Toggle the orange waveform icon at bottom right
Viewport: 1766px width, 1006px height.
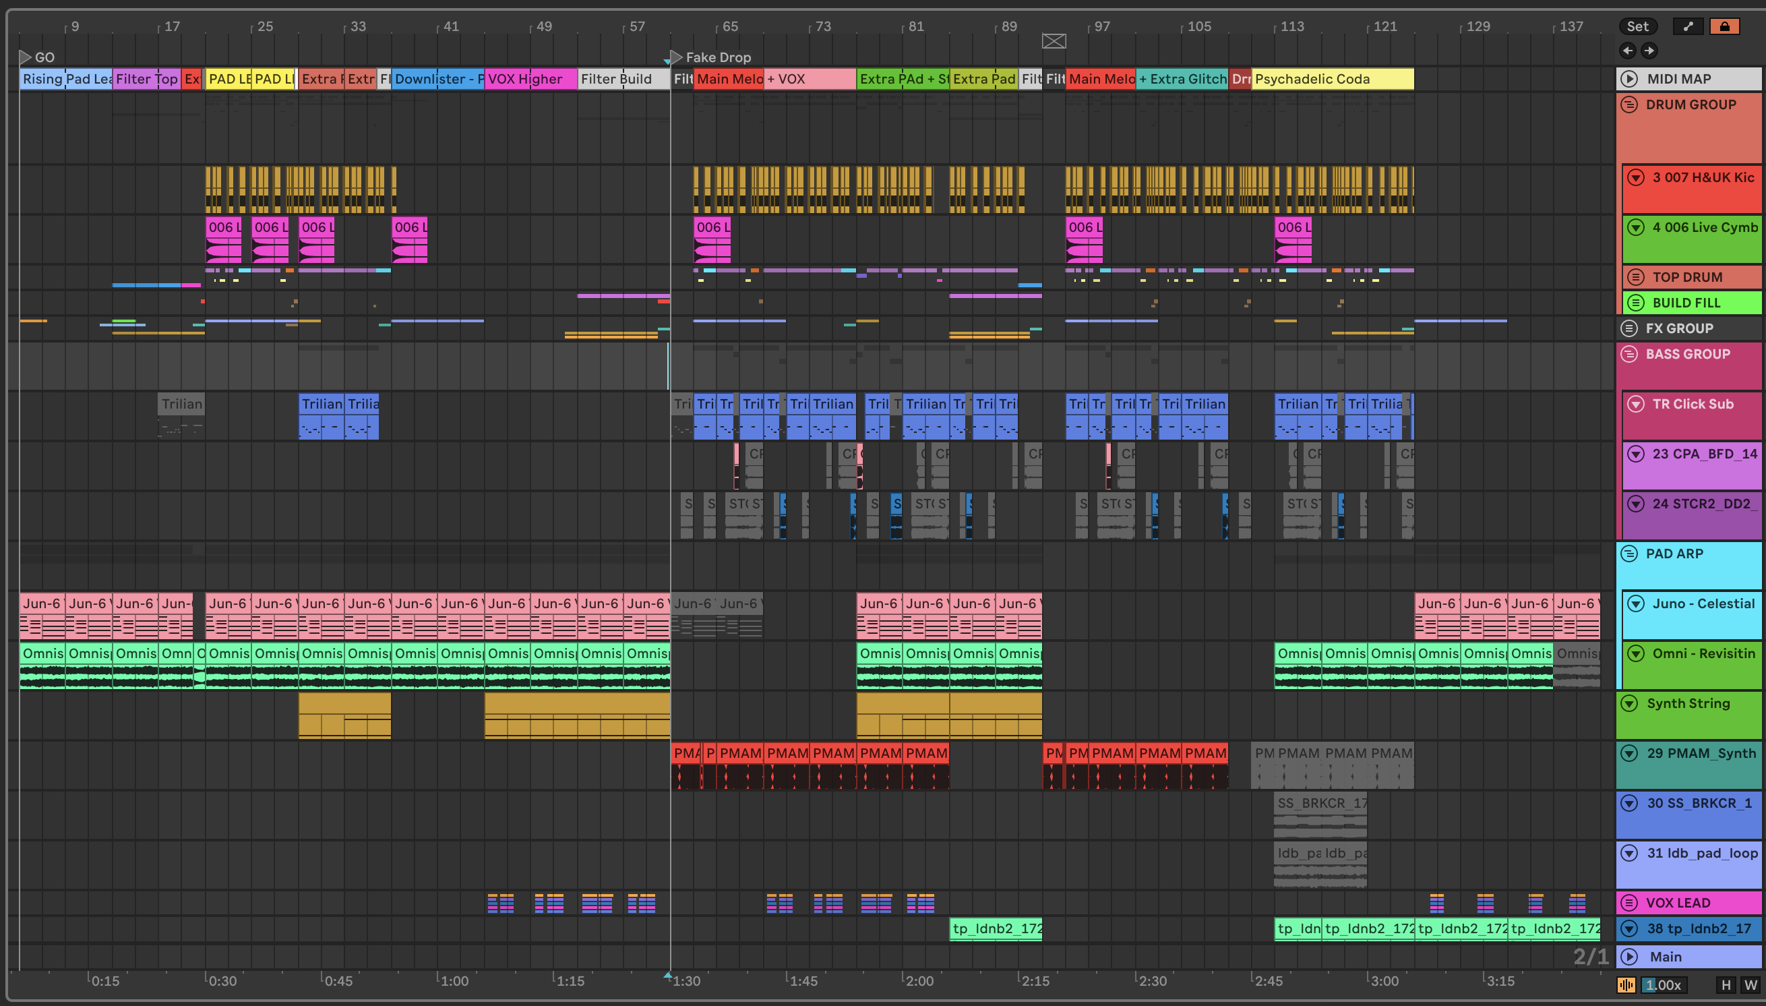point(1626,984)
